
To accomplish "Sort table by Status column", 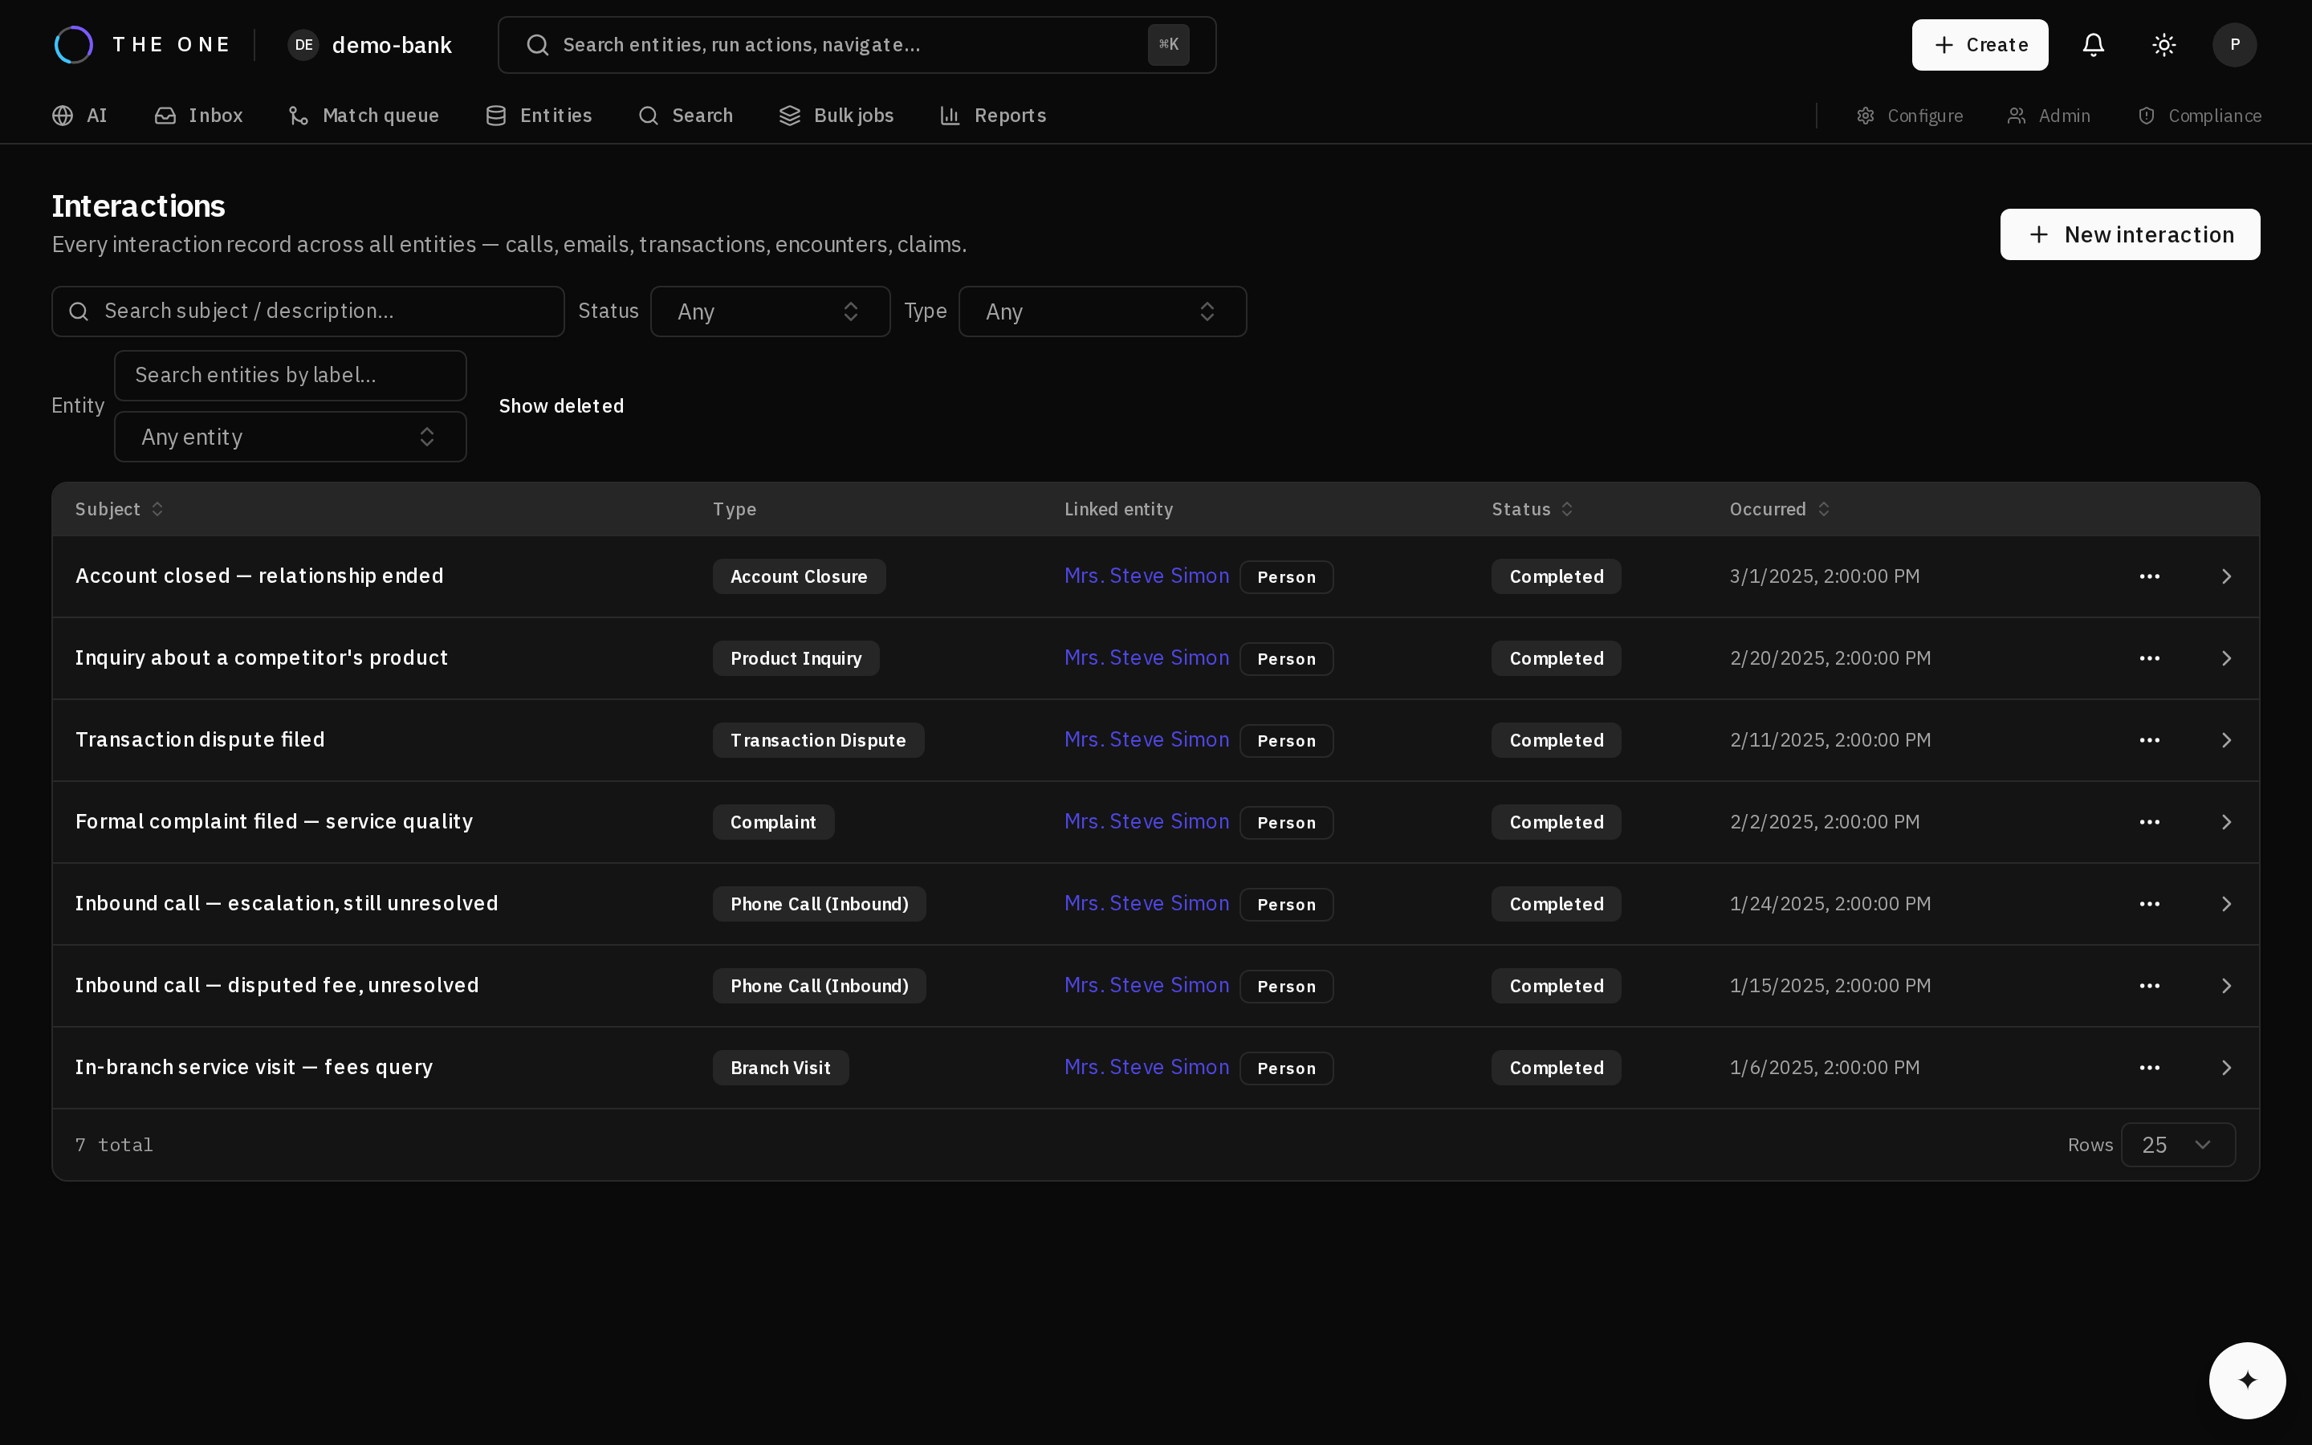I will (x=1532, y=510).
